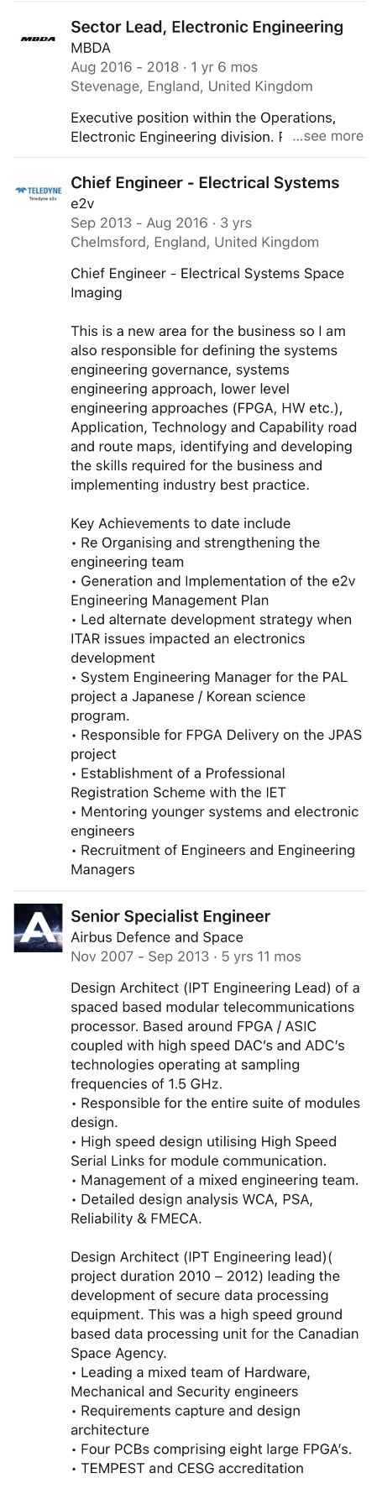Select the MBDA company name
The image size is (382, 1494).
(x=91, y=48)
